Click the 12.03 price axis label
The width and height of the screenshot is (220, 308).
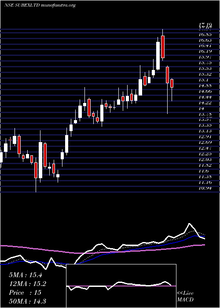(205, 160)
